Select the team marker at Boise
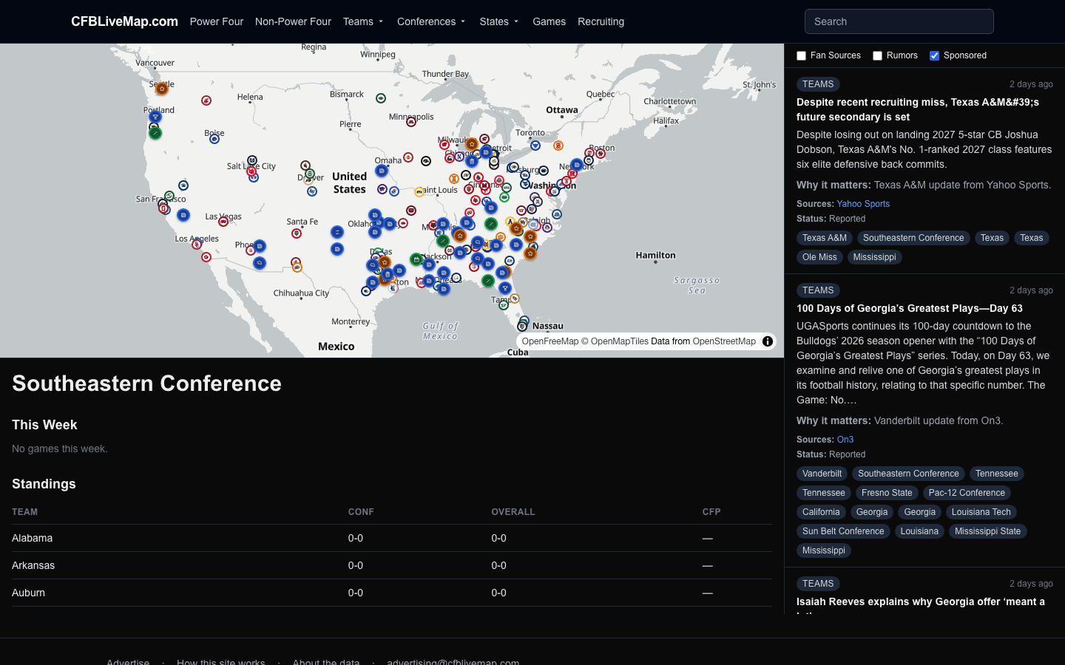Image resolution: width=1065 pixels, height=665 pixels. [214, 138]
